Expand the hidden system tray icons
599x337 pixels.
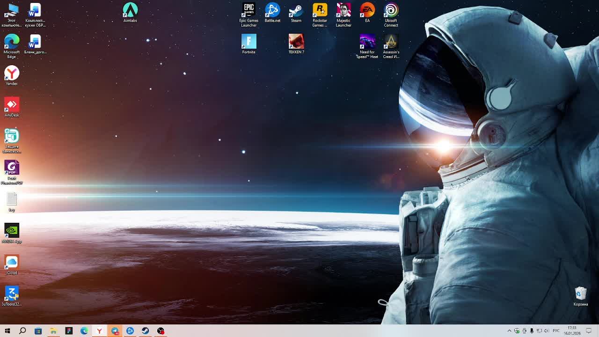click(x=510, y=331)
